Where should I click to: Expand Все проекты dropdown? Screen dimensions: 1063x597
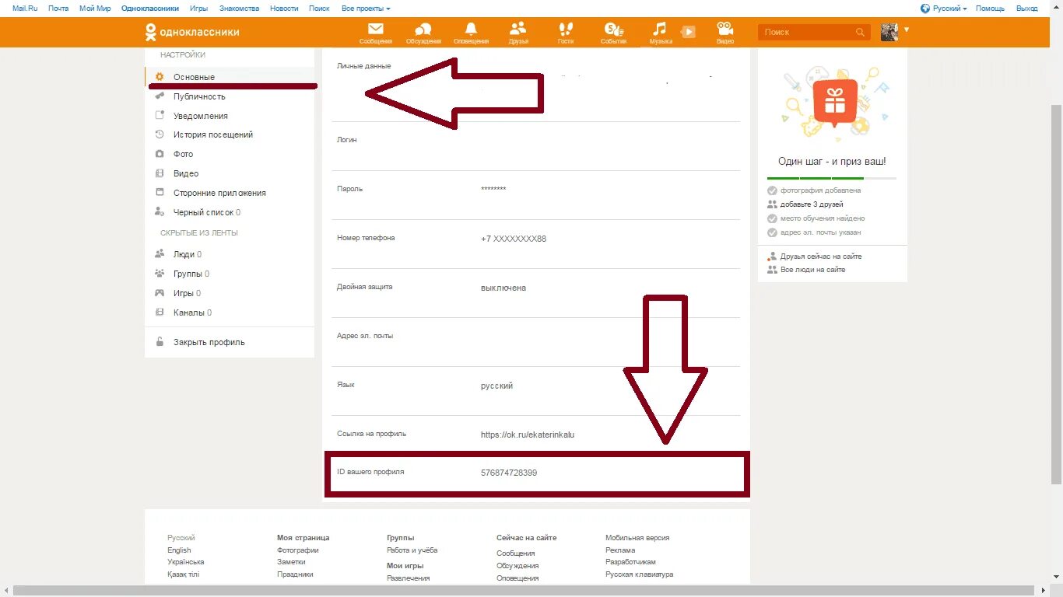[x=366, y=8]
